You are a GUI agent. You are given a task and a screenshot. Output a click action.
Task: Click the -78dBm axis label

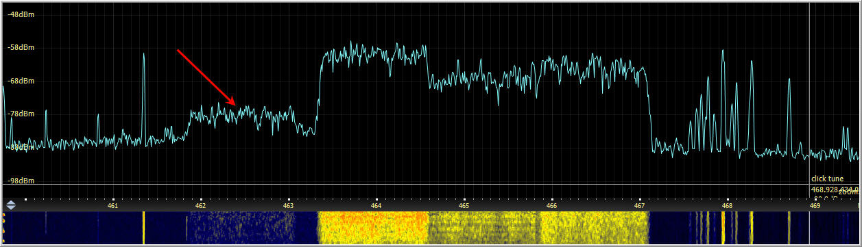21,114
